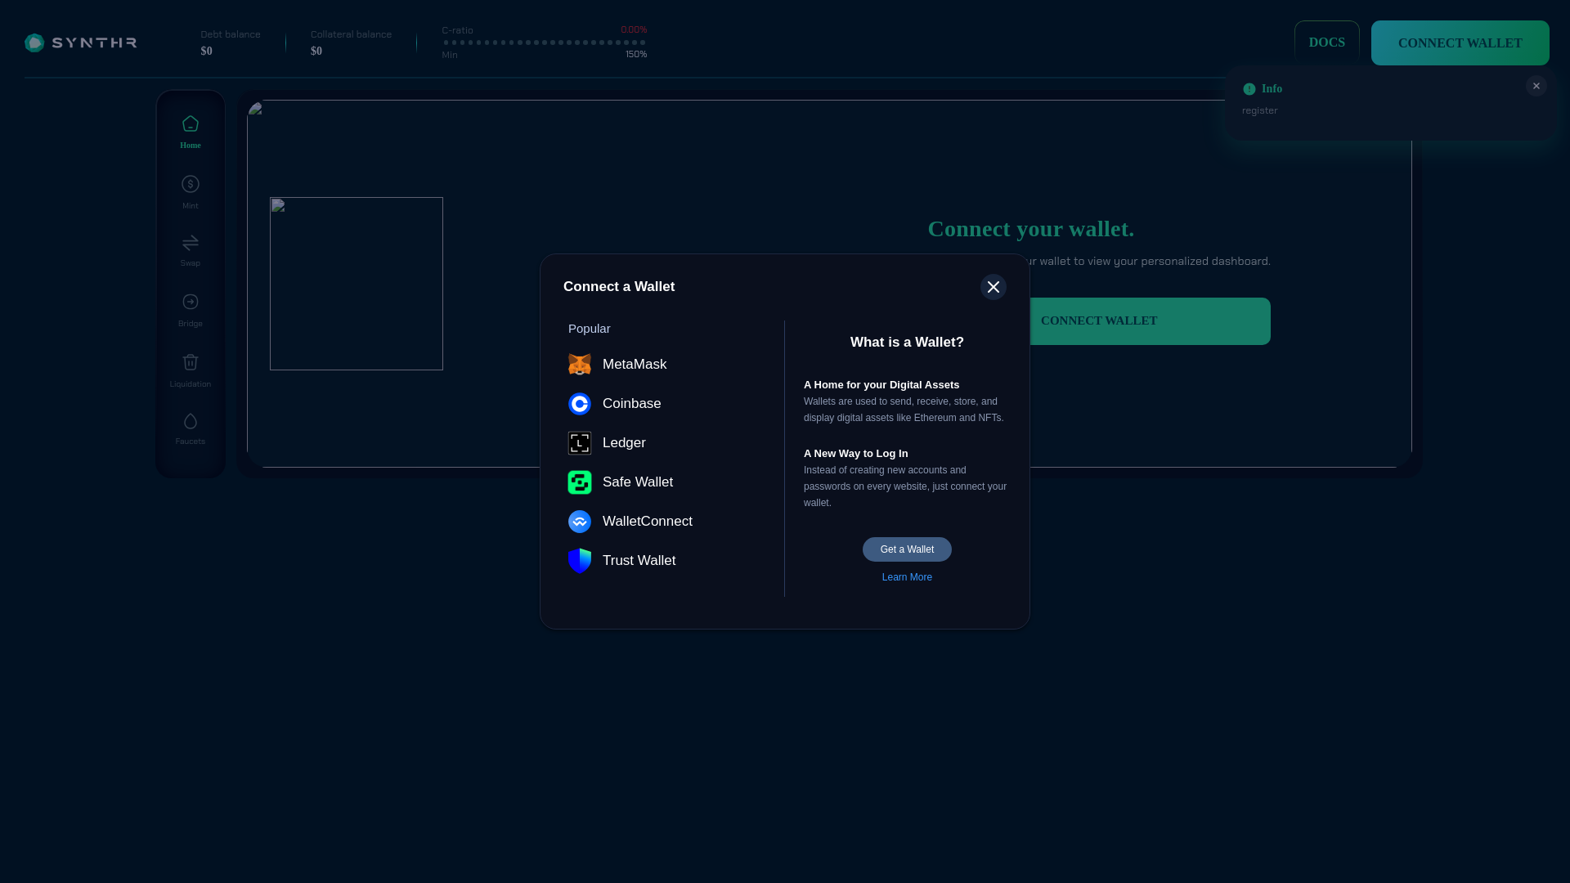Image resolution: width=1570 pixels, height=883 pixels.
Task: Select the Coinbase label text
Action: pyautogui.click(x=632, y=404)
